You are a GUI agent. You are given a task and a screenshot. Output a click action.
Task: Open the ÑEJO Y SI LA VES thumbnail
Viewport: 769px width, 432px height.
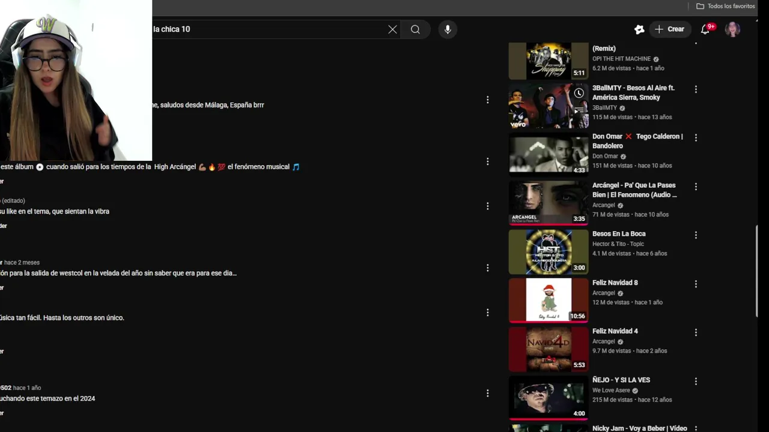549,397
